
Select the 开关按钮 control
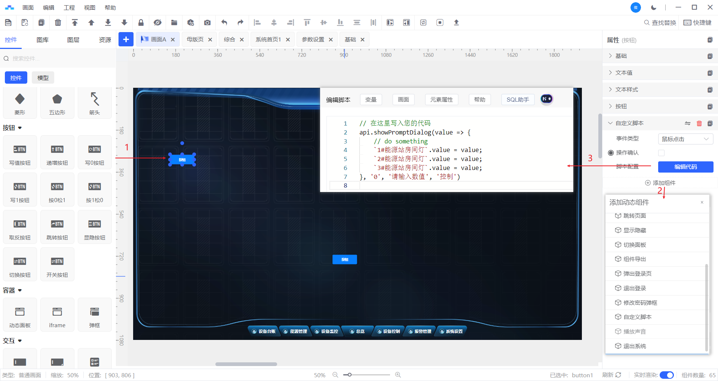pos(57,265)
